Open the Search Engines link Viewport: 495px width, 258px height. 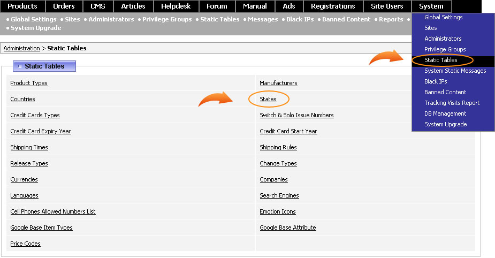pos(279,196)
